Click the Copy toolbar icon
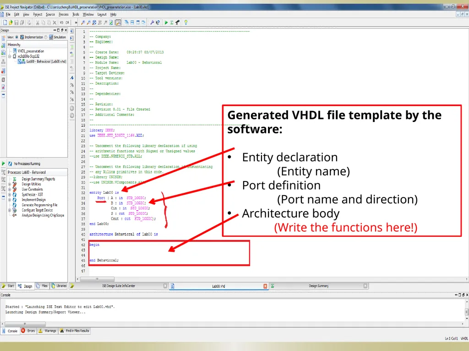This screenshot has height=351, width=469. pyautogui.click(x=43, y=22)
